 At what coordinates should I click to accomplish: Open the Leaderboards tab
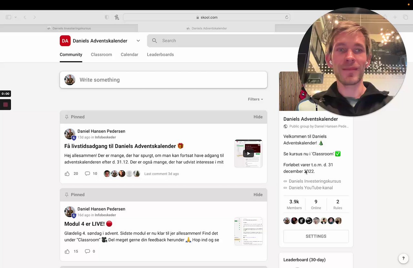(x=160, y=55)
